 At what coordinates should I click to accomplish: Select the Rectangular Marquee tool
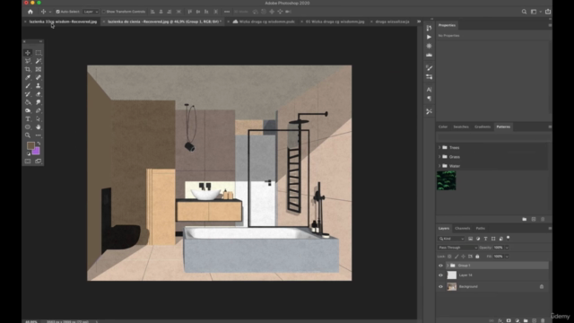point(38,53)
